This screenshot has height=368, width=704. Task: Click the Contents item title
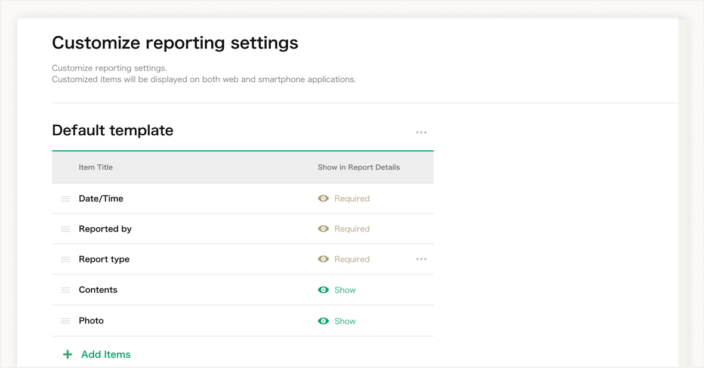coord(98,290)
